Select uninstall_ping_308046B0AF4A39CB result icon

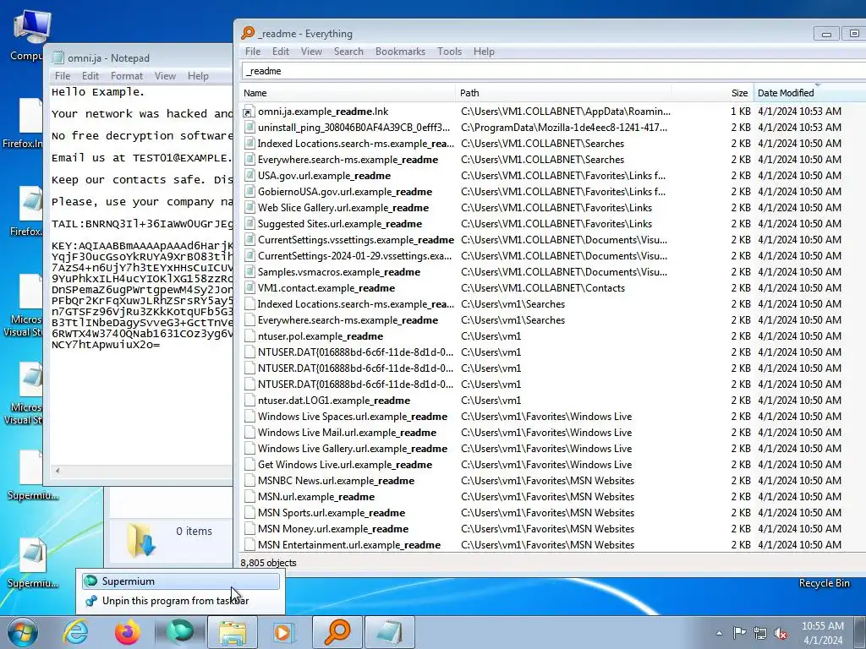[249, 128]
